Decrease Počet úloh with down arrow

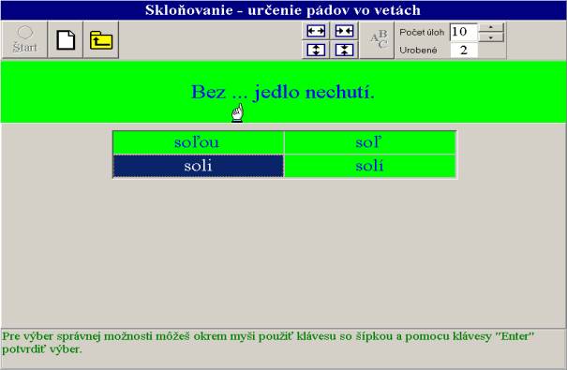point(491,37)
